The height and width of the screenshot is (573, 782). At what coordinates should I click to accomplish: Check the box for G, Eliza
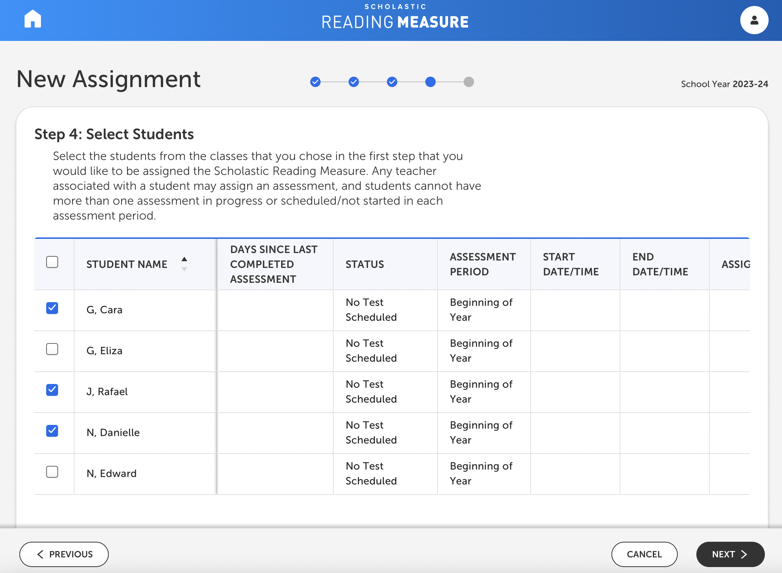tap(52, 349)
